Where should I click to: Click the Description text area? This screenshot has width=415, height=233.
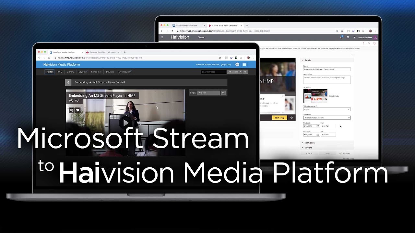(x=327, y=80)
